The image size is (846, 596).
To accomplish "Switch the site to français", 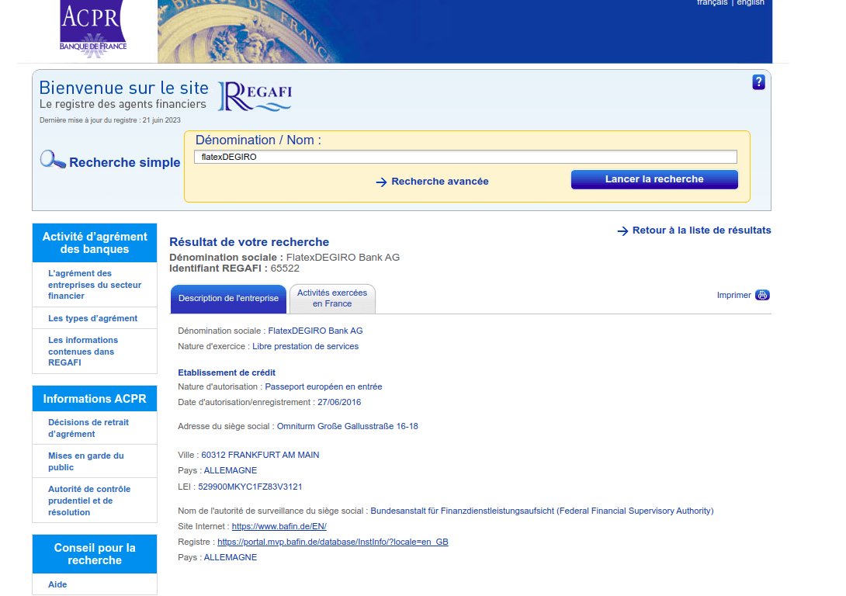I will pos(712,3).
